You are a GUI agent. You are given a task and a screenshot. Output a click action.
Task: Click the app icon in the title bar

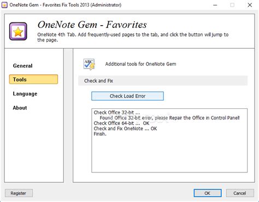pos(4,5)
